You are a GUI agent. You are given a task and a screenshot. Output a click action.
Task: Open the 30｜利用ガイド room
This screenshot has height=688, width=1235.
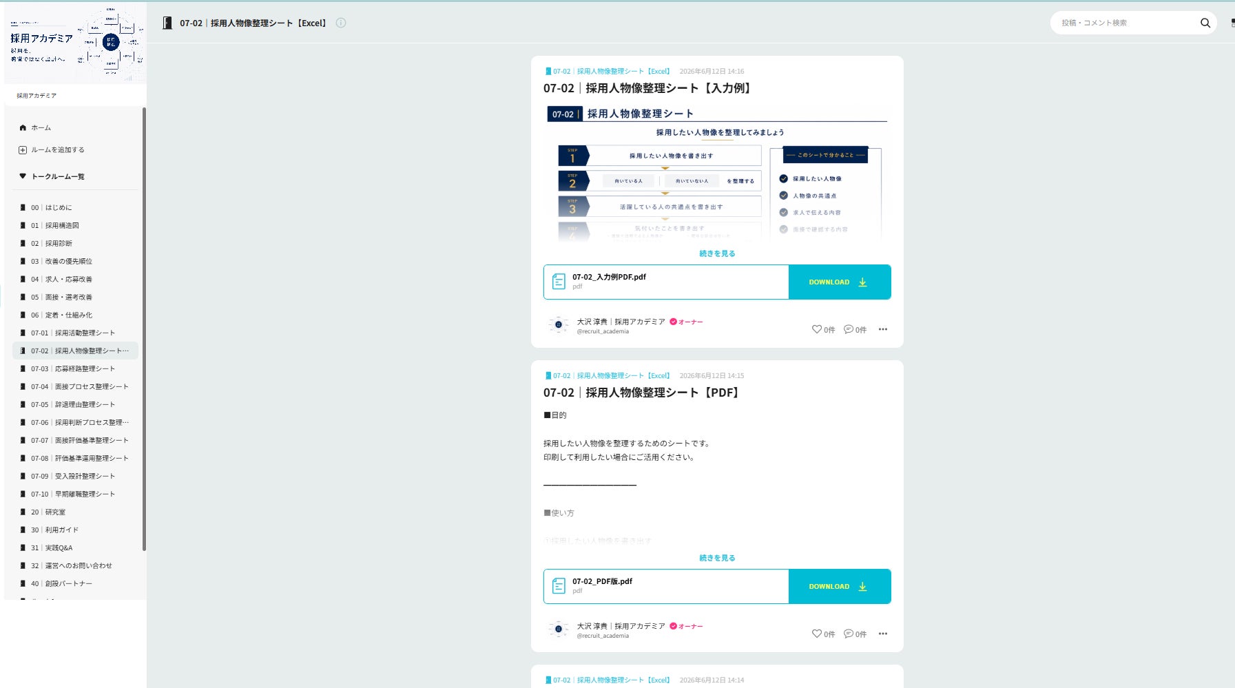pyautogui.click(x=75, y=530)
